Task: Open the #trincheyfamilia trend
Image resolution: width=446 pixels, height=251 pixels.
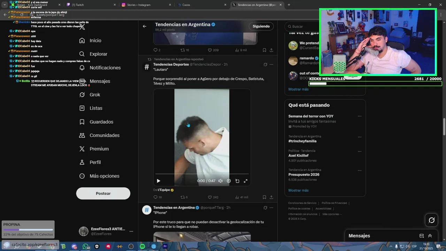Action: tap(302, 141)
